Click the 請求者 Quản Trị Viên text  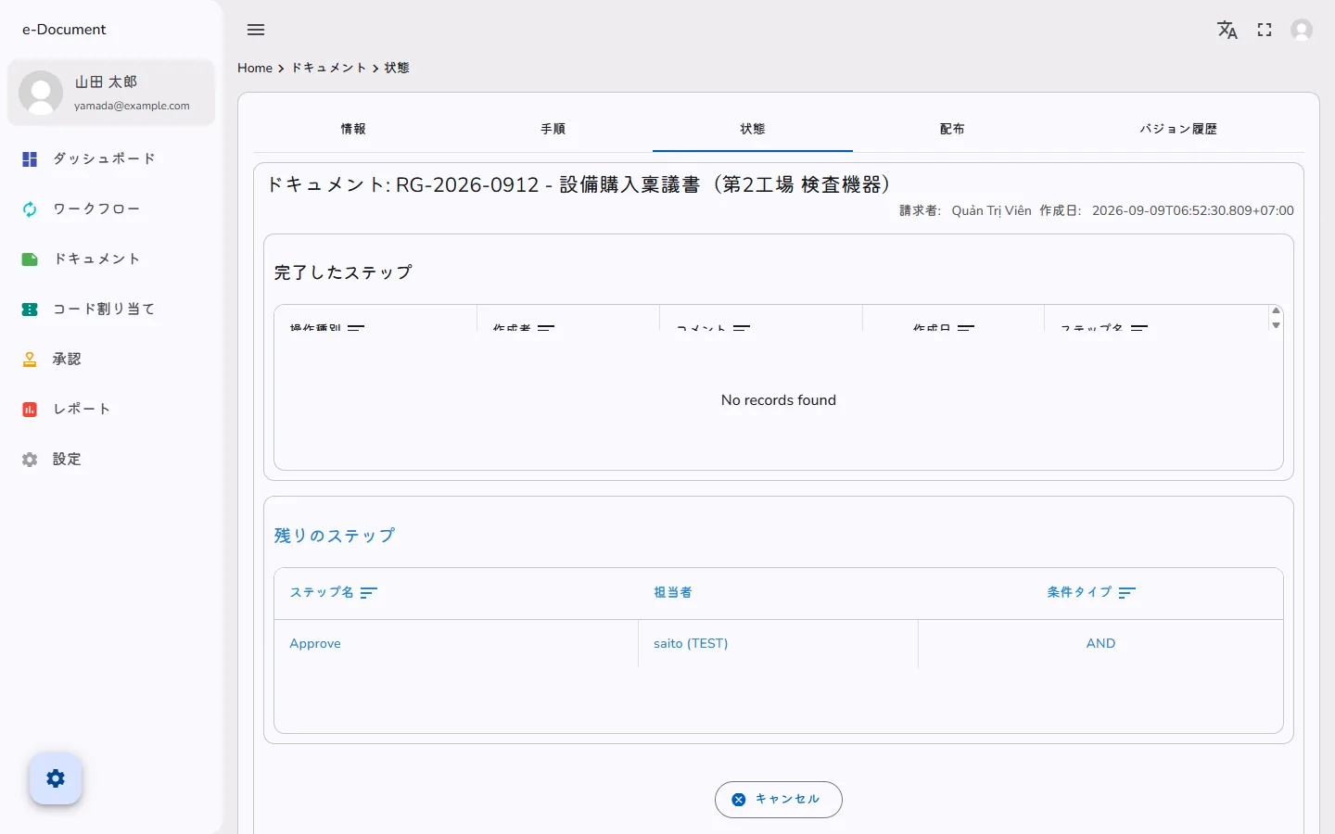[965, 211]
